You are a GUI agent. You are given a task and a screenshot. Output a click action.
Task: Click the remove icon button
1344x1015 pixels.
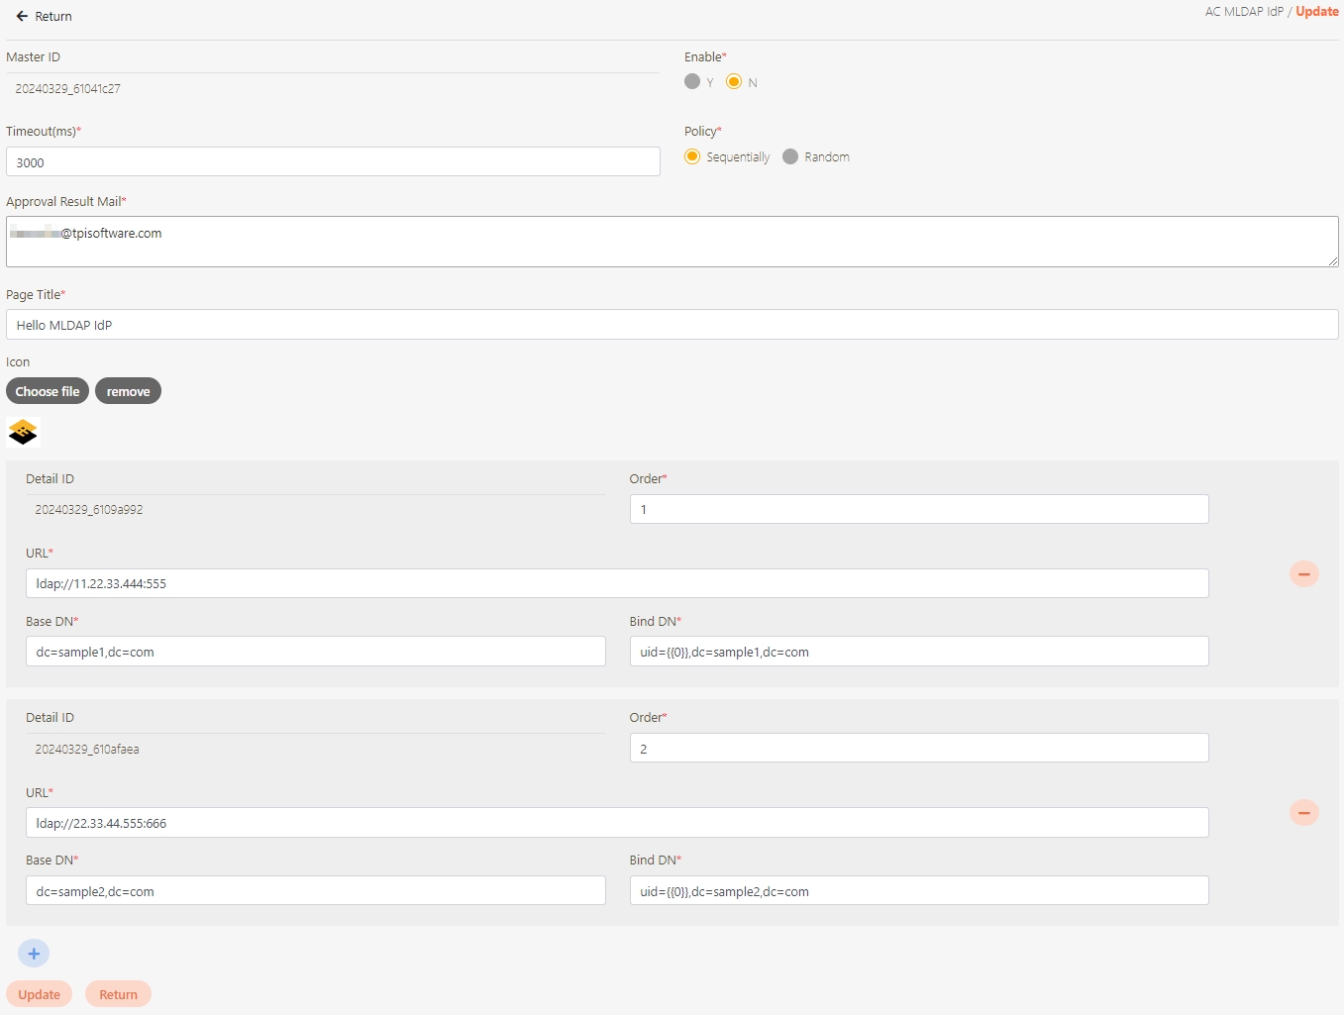coord(128,391)
